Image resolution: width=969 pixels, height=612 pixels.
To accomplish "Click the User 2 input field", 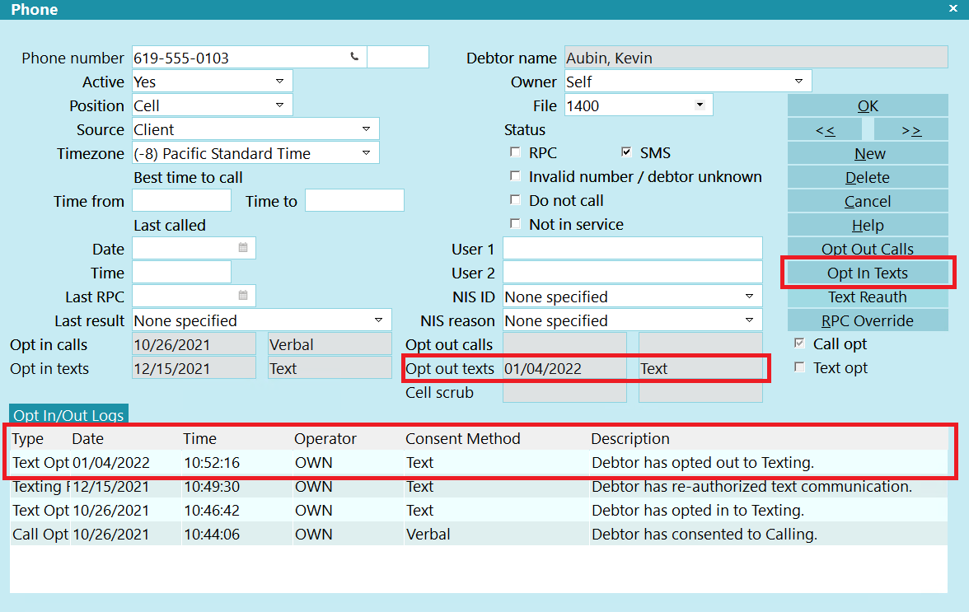I will (x=633, y=273).
